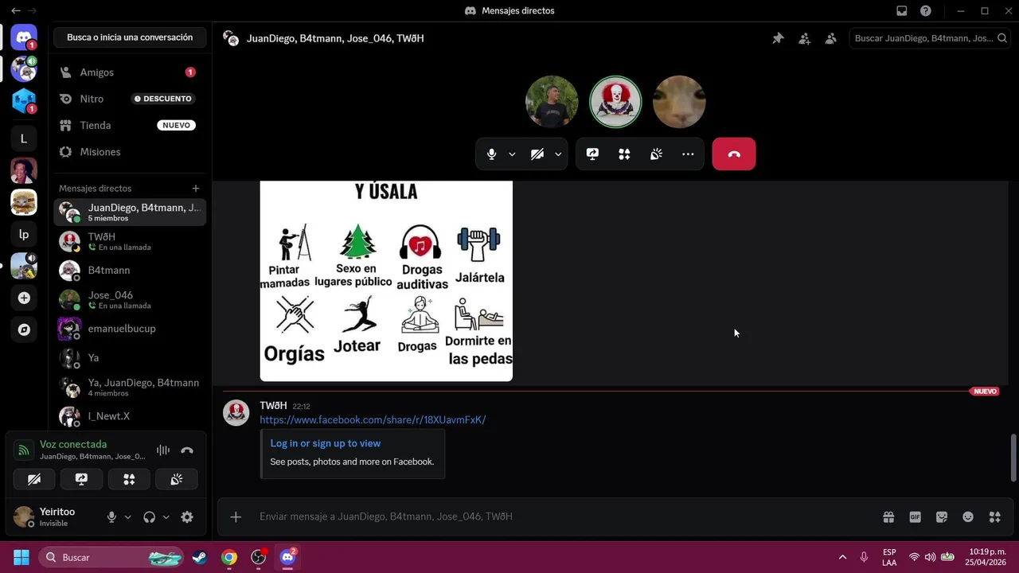
Task: Open attachment plus button in message box
Action: click(x=236, y=517)
